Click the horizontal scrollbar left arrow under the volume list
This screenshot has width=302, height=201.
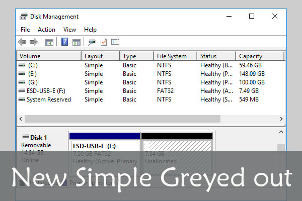[21, 119]
